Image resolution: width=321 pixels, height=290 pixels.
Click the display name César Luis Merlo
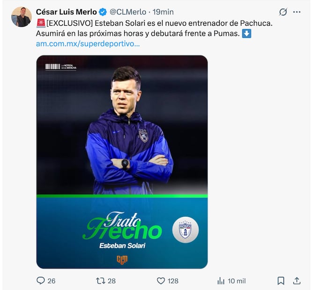pos(66,12)
